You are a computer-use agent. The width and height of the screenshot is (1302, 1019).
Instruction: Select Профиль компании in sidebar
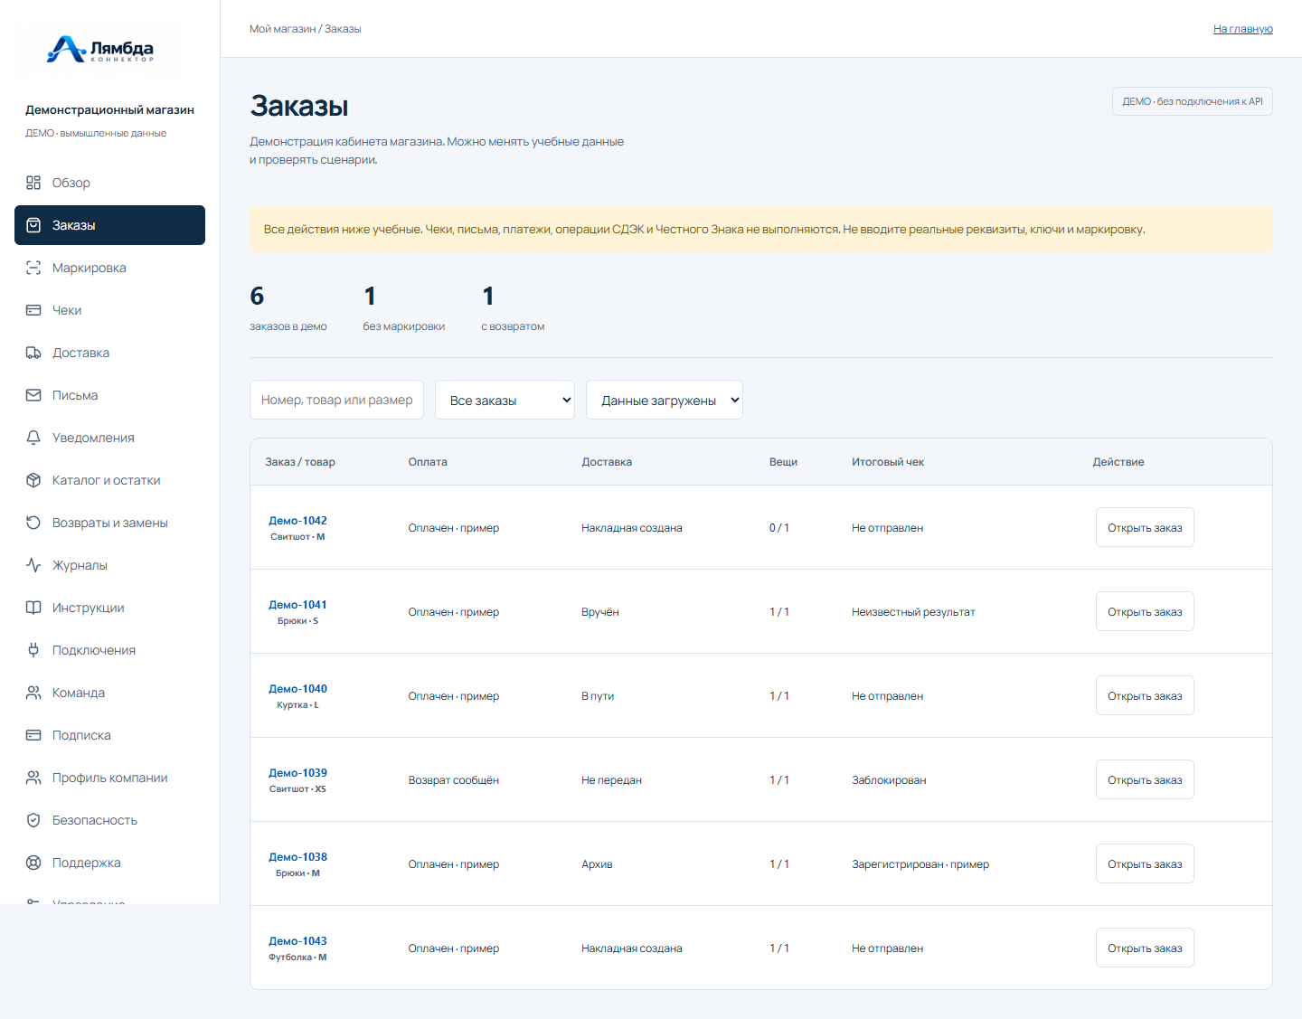[x=109, y=778]
